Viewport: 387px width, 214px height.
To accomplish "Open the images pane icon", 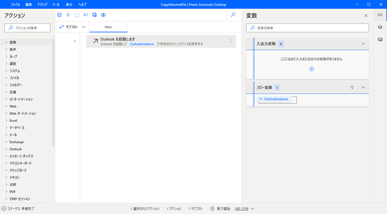I will point(380,39).
